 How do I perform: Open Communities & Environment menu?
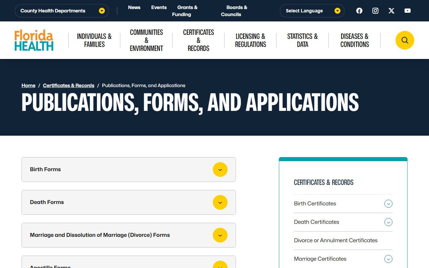146,40
